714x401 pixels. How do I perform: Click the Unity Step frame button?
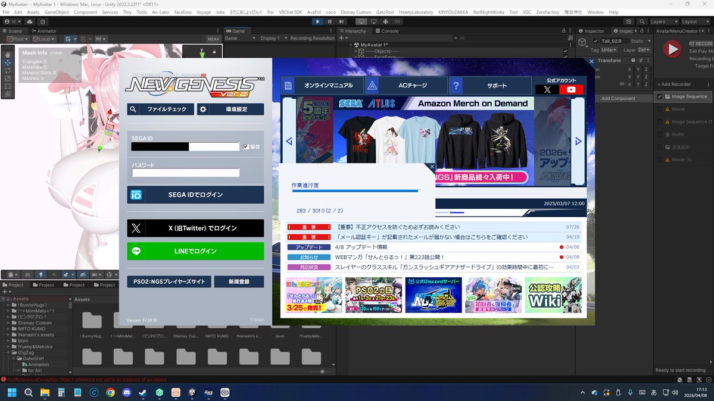click(341, 21)
